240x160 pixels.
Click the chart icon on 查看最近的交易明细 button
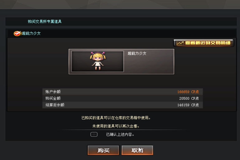pos(180,43)
